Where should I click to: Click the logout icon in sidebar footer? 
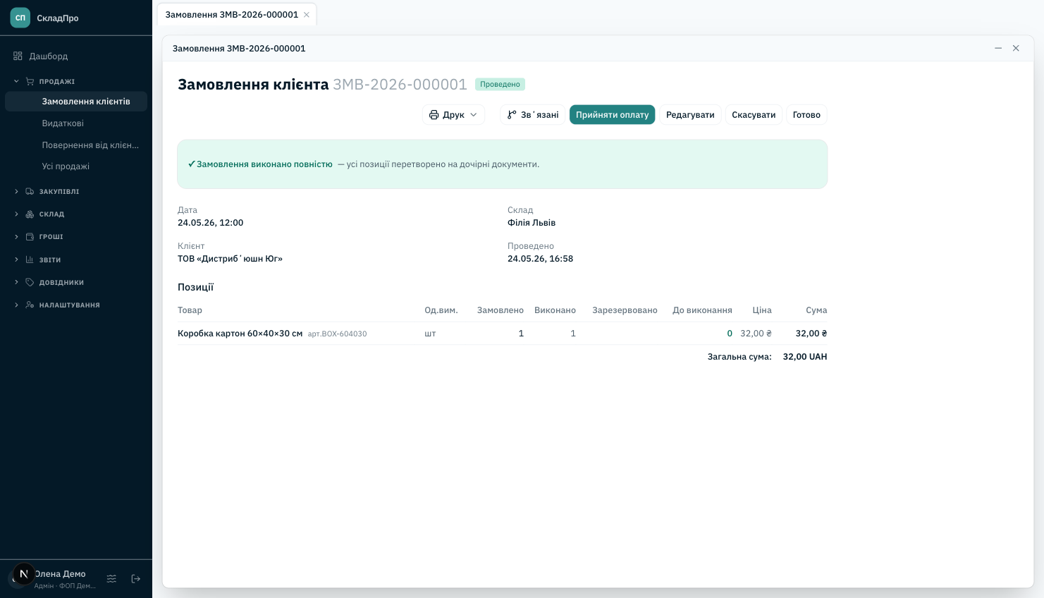click(x=136, y=579)
